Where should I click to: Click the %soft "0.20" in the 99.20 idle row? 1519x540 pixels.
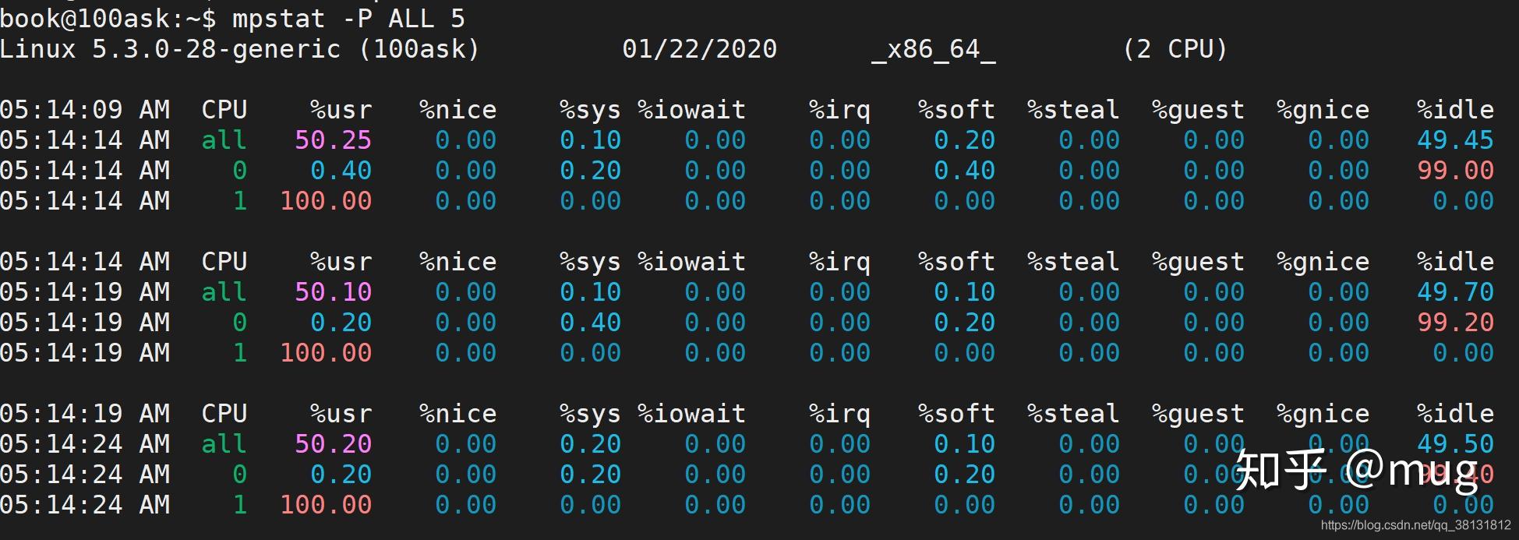coord(965,323)
